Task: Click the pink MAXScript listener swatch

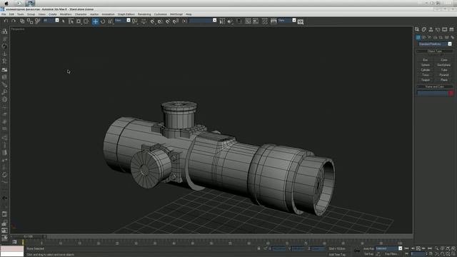Action: point(12,248)
